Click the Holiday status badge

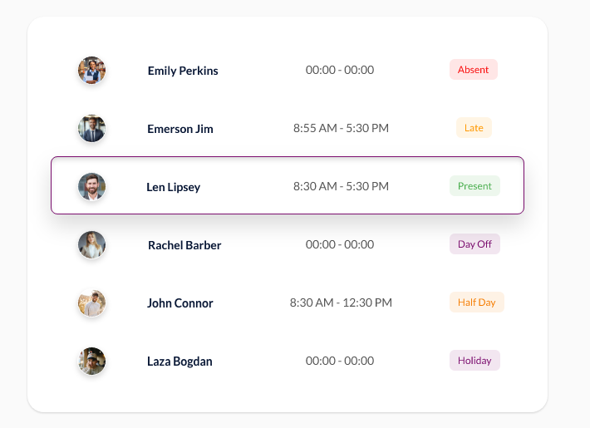pos(474,360)
